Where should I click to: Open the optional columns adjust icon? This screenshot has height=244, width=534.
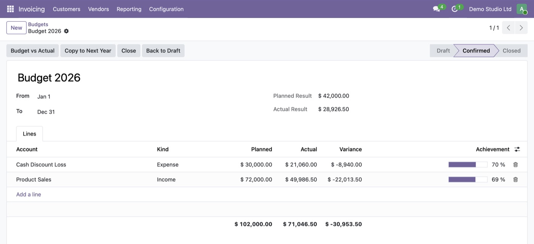[517, 149]
